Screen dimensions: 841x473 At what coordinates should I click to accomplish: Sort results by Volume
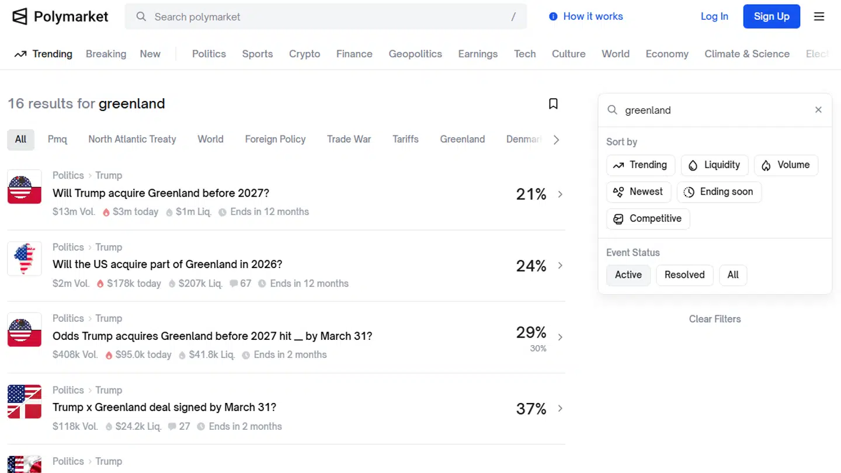786,165
